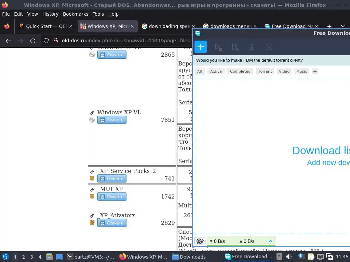Click the pause all downloads icon in FDM
The height and width of the screenshot is (262, 350).
tap(235, 47)
